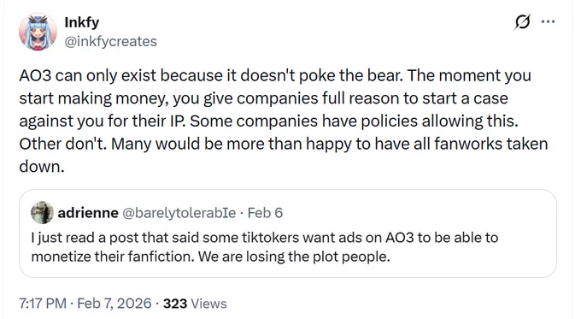The image size is (581, 319).
Task: Click the Views label
Action: tap(208, 304)
